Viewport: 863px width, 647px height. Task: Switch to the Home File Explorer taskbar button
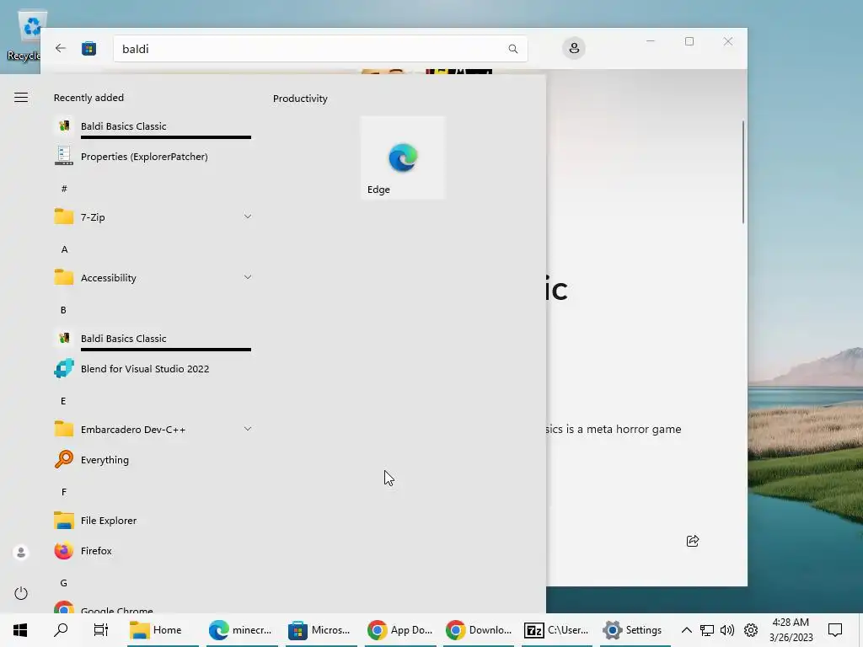coord(163,630)
